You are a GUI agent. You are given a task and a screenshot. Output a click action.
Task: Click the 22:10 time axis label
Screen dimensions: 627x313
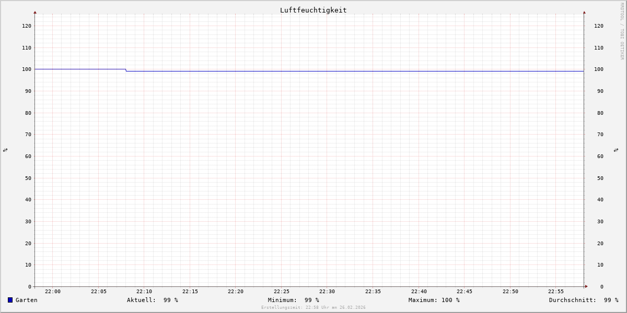point(144,292)
